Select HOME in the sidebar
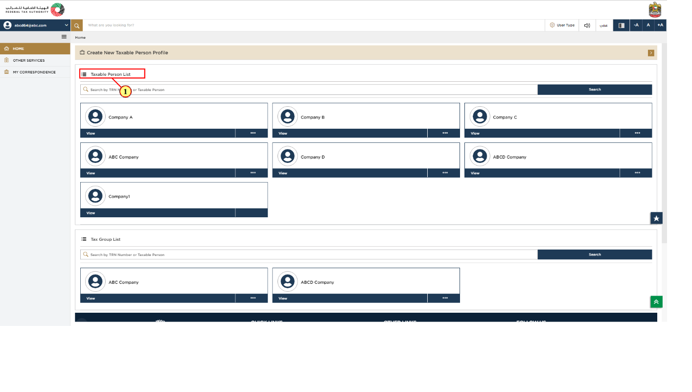 [35, 49]
